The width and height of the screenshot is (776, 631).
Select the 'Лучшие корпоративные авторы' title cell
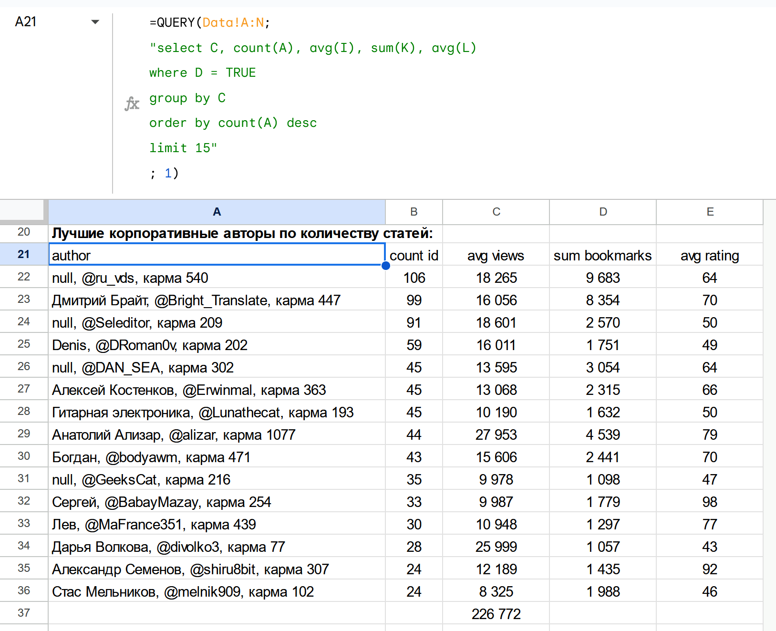217,233
